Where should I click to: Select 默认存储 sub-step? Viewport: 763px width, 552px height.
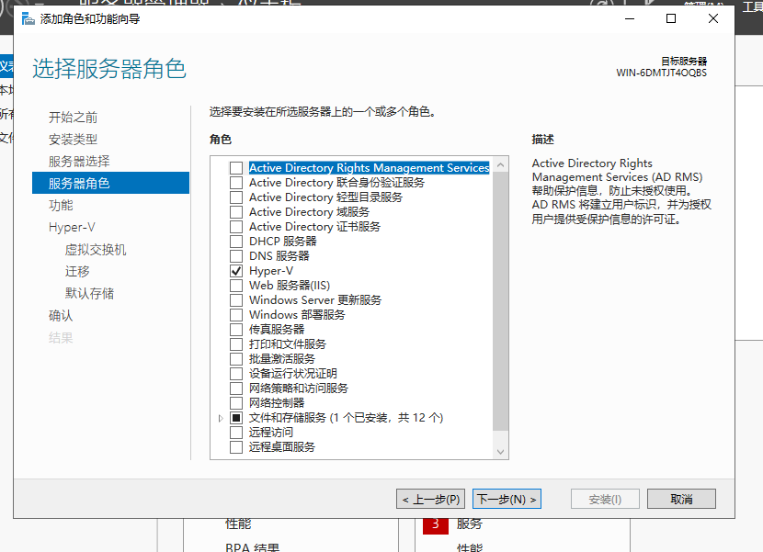tap(89, 293)
